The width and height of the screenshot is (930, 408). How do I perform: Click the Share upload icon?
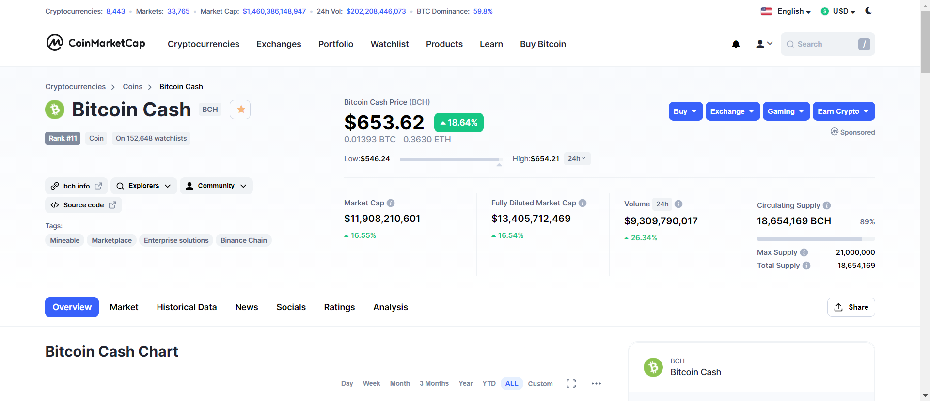[838, 307]
